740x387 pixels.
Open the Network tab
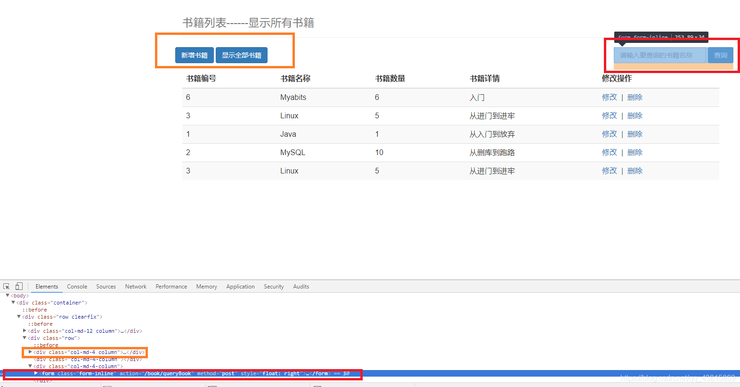click(x=136, y=286)
